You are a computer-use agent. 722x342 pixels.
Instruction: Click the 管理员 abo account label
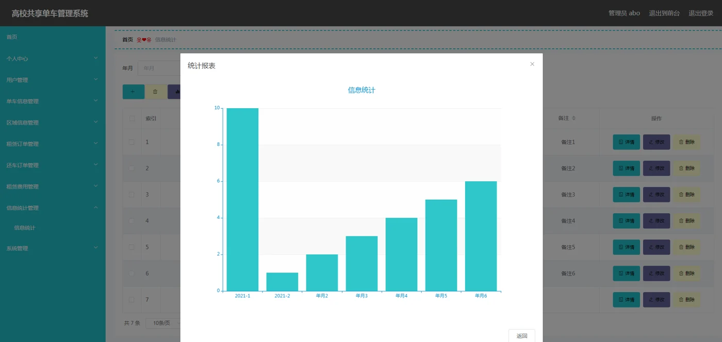pyautogui.click(x=624, y=13)
